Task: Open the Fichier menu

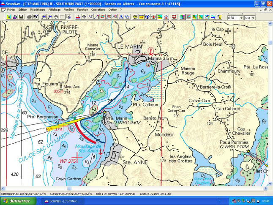Action: point(11,9)
